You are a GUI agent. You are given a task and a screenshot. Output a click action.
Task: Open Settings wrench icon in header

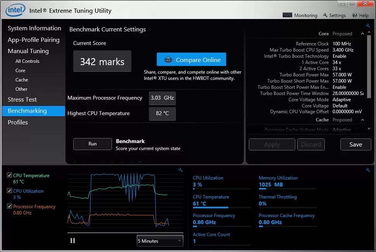tap(325, 15)
